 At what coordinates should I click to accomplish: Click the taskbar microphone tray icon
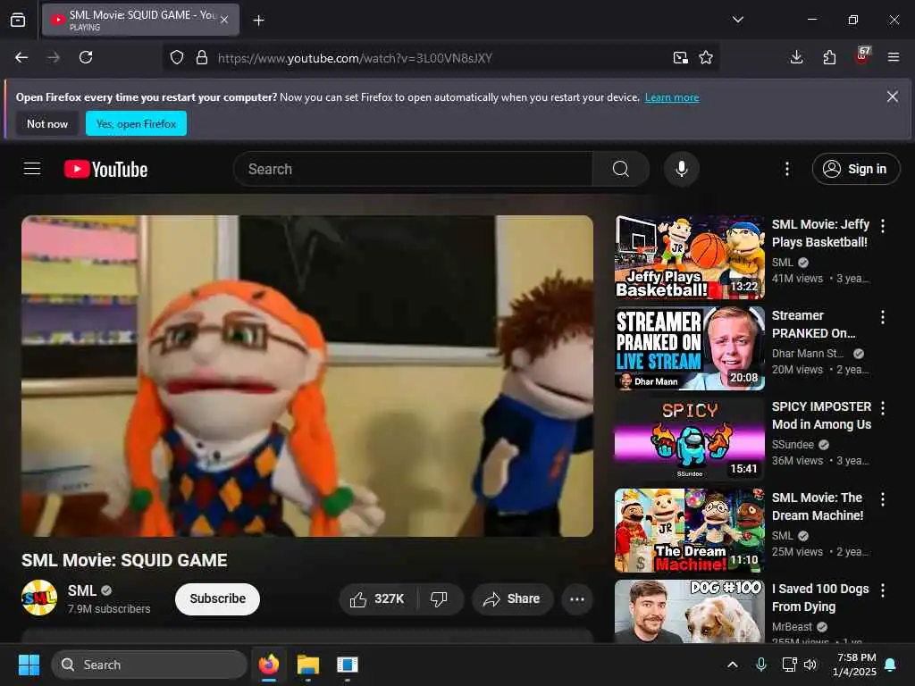coord(761,665)
